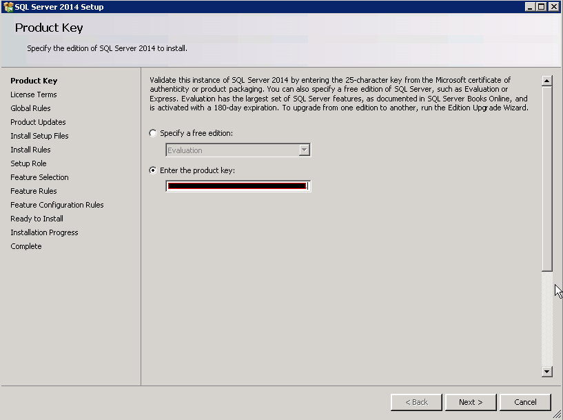Select 'License Terms' step in the sidebar
The image size is (563, 420).
point(33,94)
